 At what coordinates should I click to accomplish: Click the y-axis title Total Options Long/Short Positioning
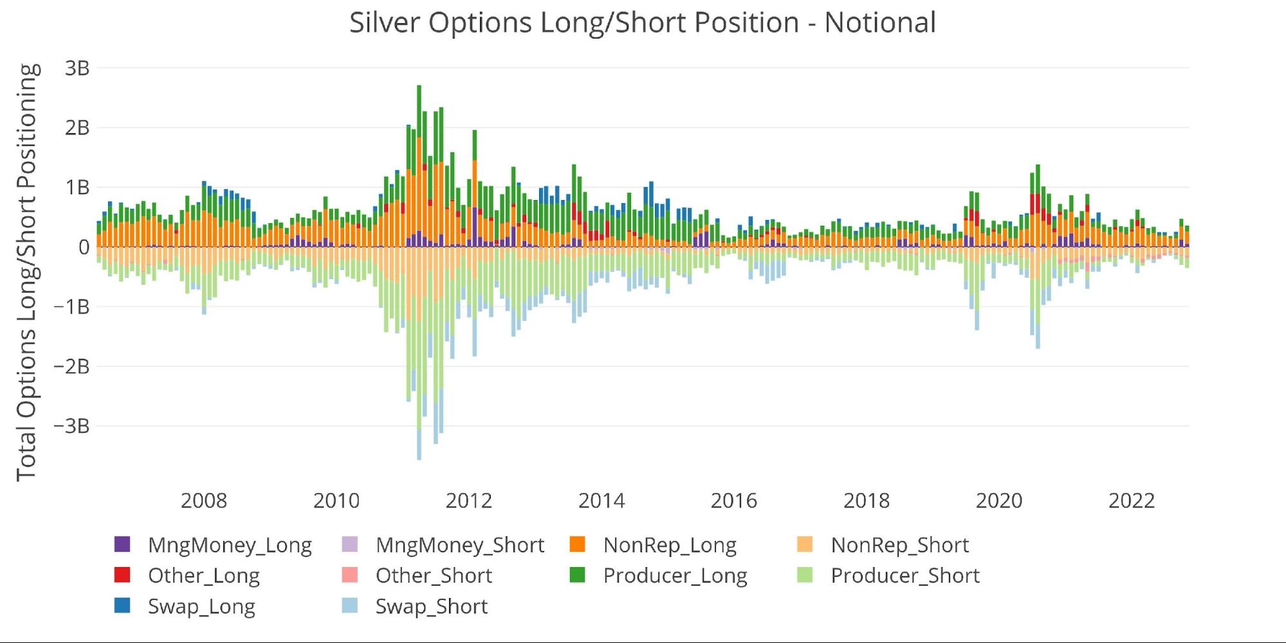(x=26, y=273)
